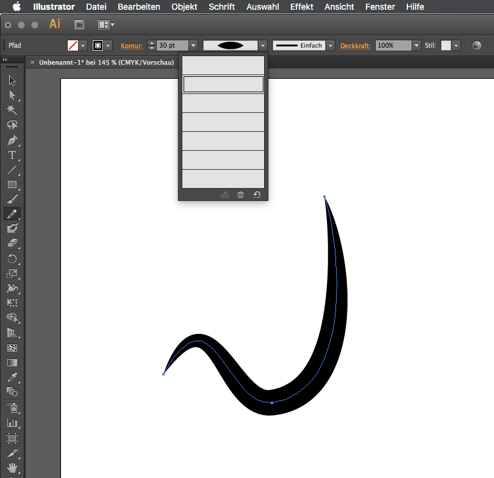Toggle width profile dropdown arrow

pyautogui.click(x=263, y=45)
